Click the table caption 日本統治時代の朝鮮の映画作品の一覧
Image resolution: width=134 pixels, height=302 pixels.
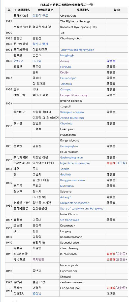[x=67, y=5]
